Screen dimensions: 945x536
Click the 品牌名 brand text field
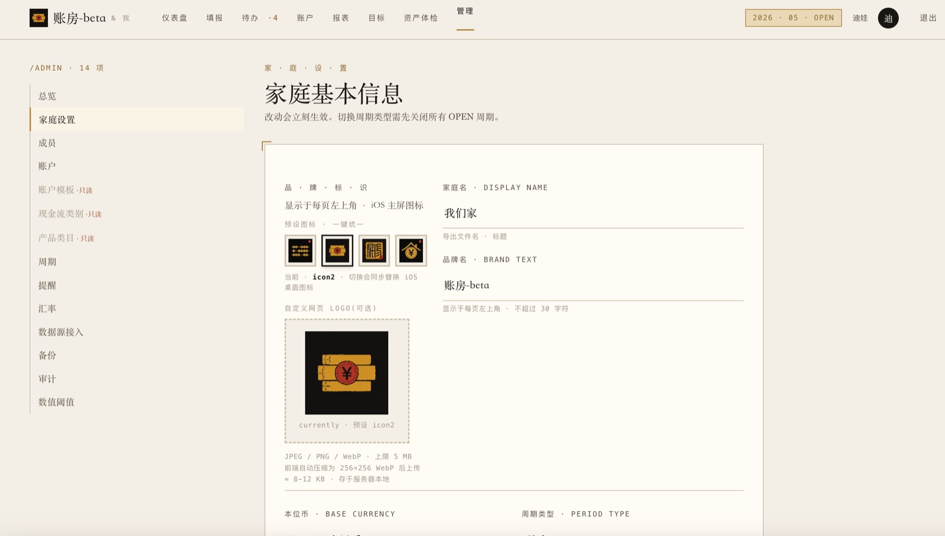(x=593, y=285)
